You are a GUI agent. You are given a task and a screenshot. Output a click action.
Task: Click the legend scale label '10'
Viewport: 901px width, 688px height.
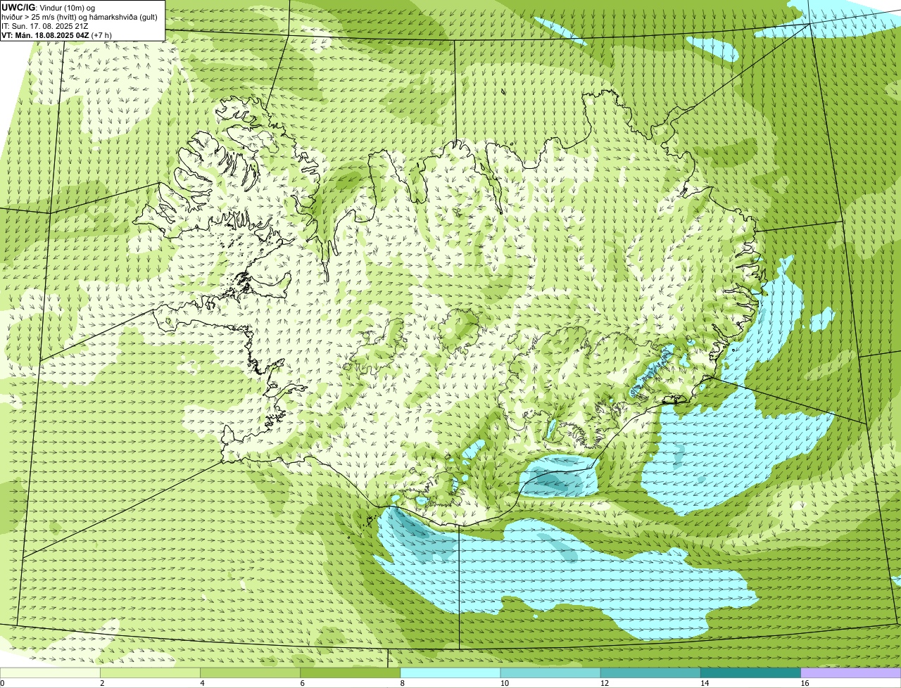(504, 683)
